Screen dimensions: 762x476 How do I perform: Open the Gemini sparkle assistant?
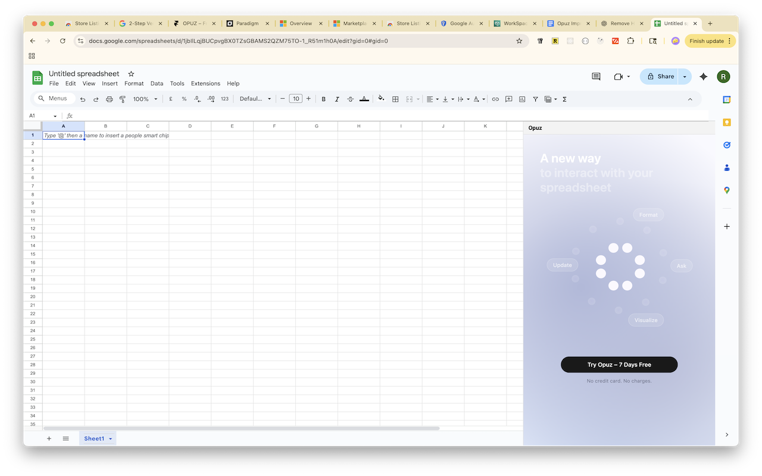point(704,77)
